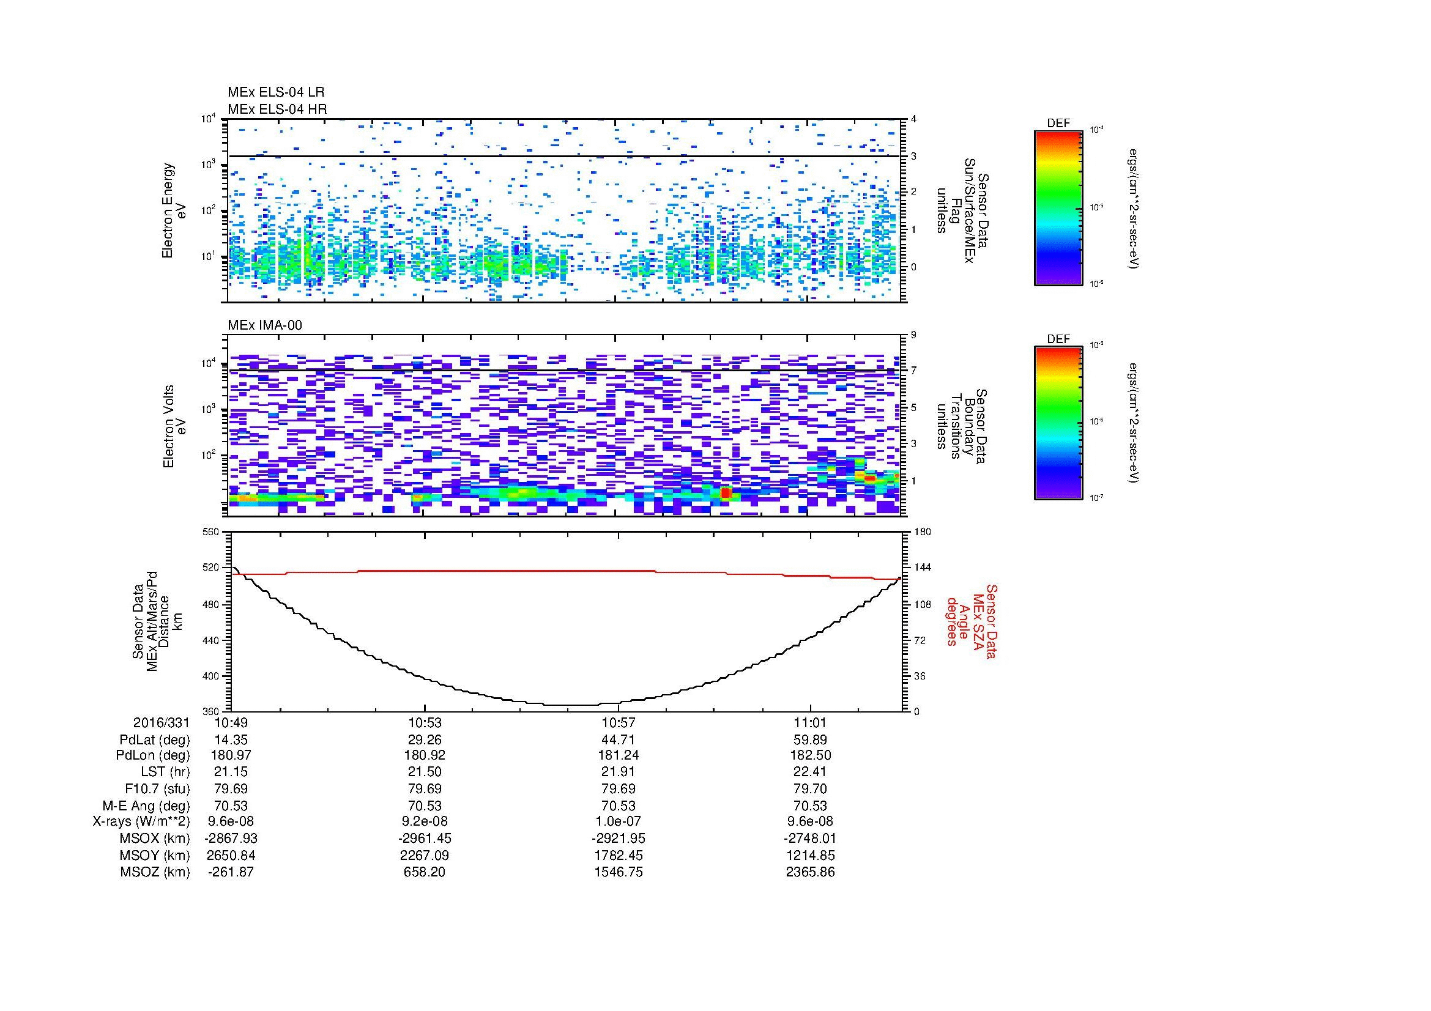Click the 'PdLat (deg)' row label
The width and height of the screenshot is (1431, 1011).
155,740
